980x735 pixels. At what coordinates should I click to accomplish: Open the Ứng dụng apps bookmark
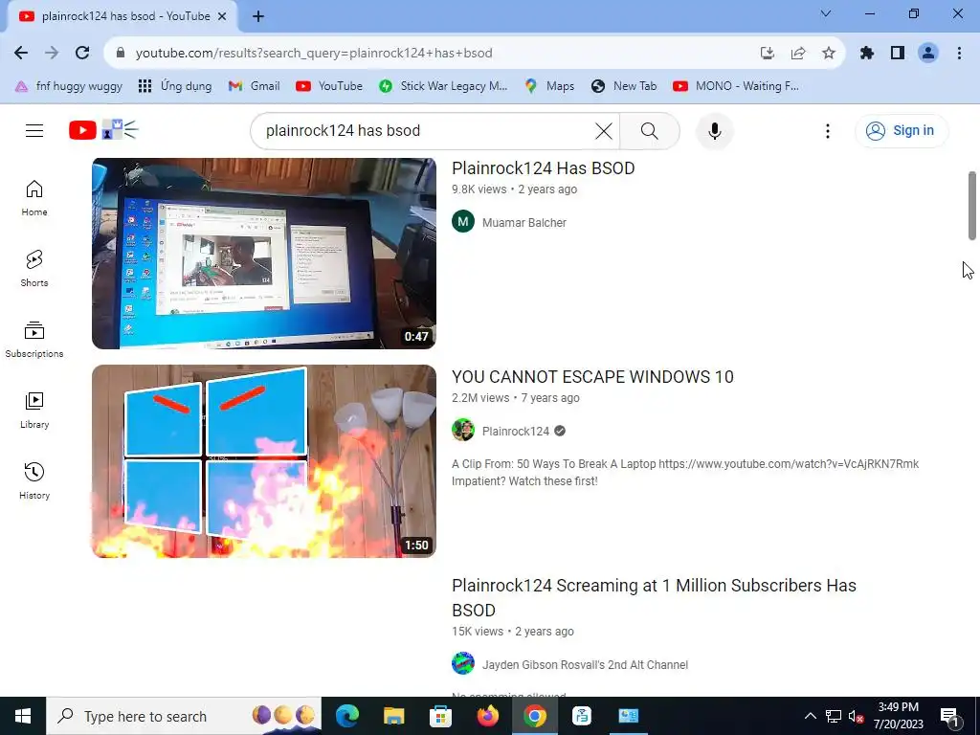tap(175, 86)
